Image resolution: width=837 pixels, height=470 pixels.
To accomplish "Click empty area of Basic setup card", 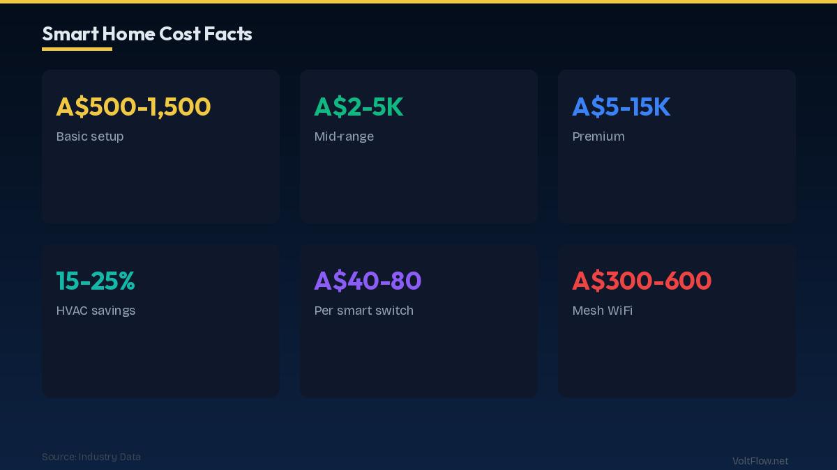I will click(x=160, y=185).
